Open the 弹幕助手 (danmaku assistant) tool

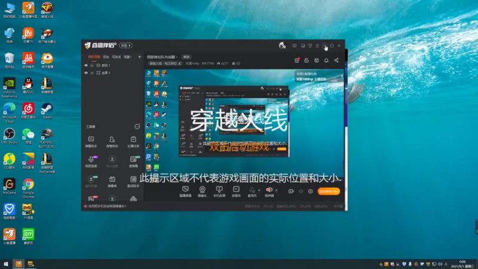click(91, 142)
